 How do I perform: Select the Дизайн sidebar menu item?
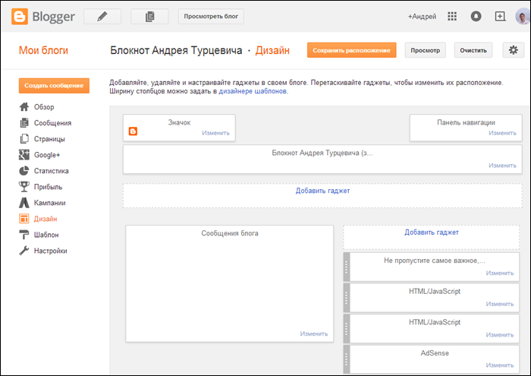pyautogui.click(x=46, y=219)
